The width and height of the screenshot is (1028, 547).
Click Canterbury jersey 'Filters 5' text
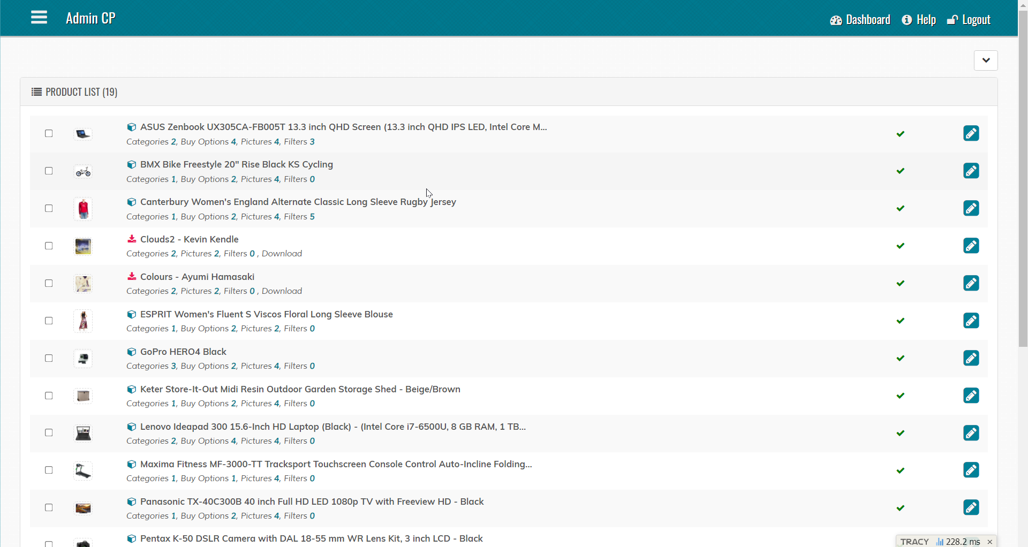click(x=299, y=217)
